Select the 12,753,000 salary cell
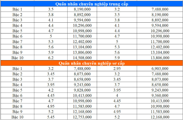183x120 pixels. [83, 117]
